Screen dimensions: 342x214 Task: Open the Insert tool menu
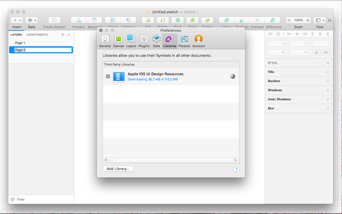(x=17, y=20)
